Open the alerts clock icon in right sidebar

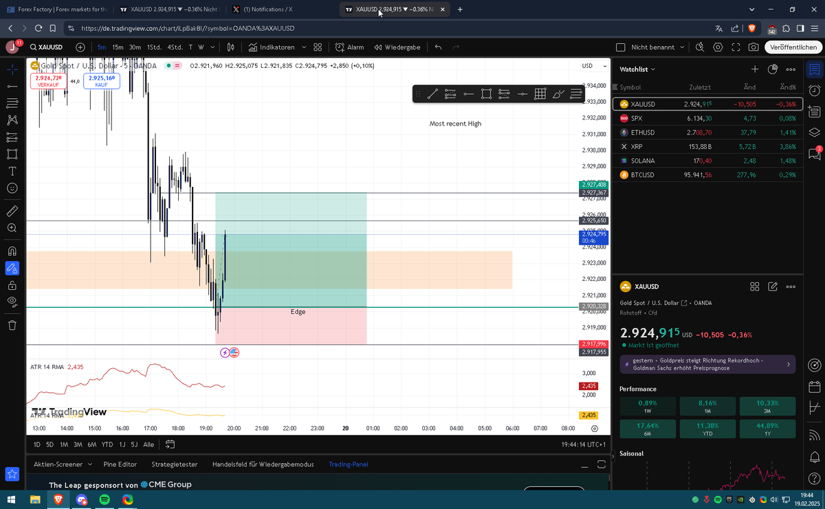pyautogui.click(x=815, y=91)
